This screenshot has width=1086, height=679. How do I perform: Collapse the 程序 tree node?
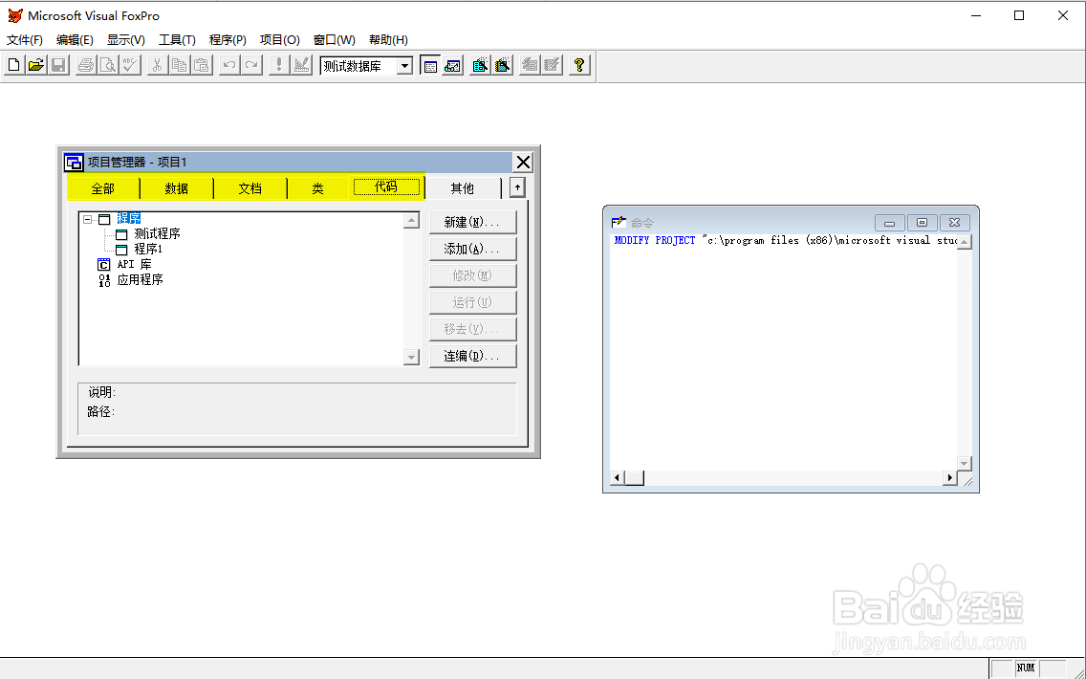point(88,219)
